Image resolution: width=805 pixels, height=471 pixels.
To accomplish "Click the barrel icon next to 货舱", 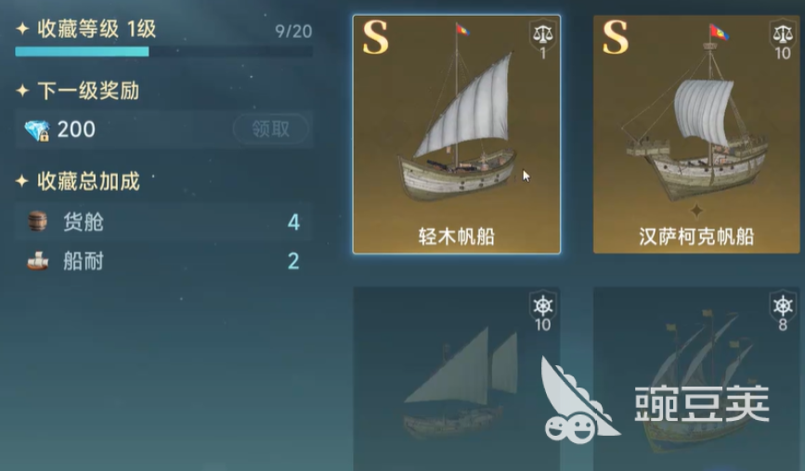I will coord(37,222).
